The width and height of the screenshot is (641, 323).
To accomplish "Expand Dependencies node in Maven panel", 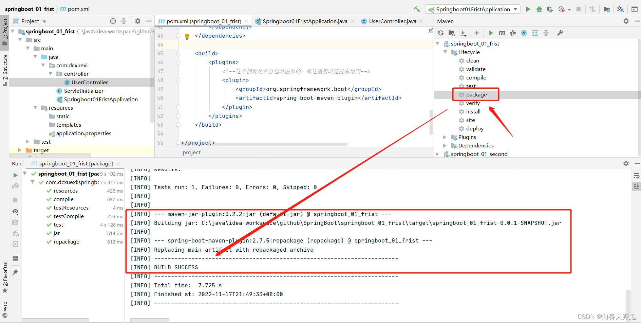I will (445, 145).
